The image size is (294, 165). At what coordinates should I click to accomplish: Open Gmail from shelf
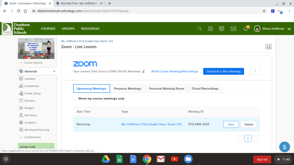pyautogui.click(x=161, y=159)
